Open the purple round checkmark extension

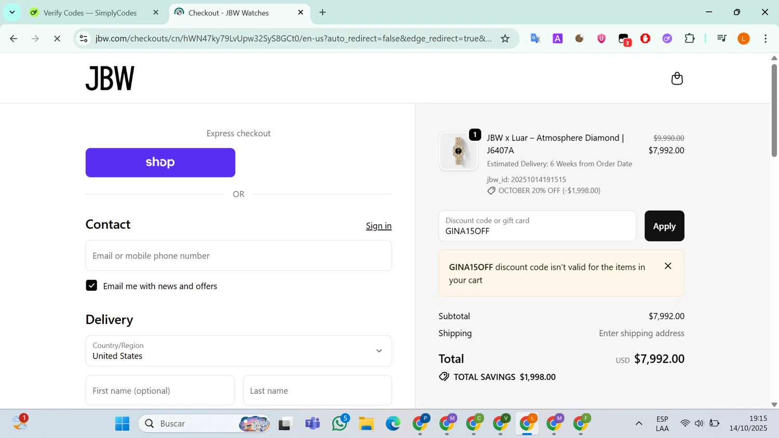667,38
